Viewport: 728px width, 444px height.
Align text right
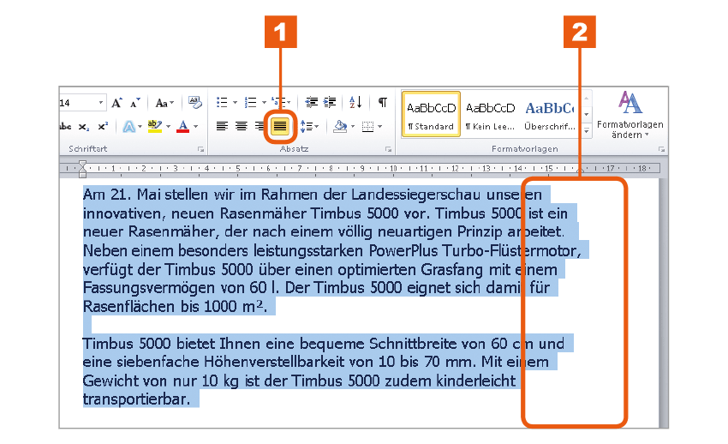tap(259, 126)
